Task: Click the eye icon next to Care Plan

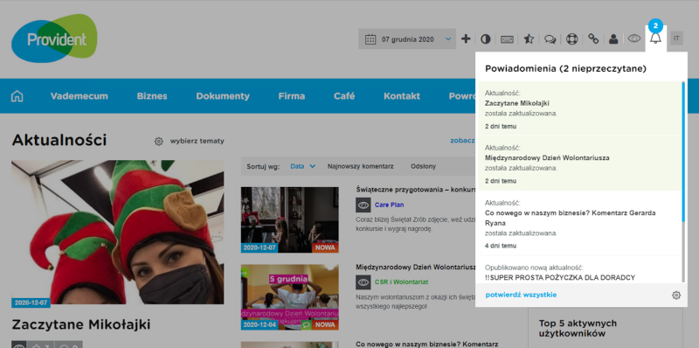Action: tap(363, 205)
